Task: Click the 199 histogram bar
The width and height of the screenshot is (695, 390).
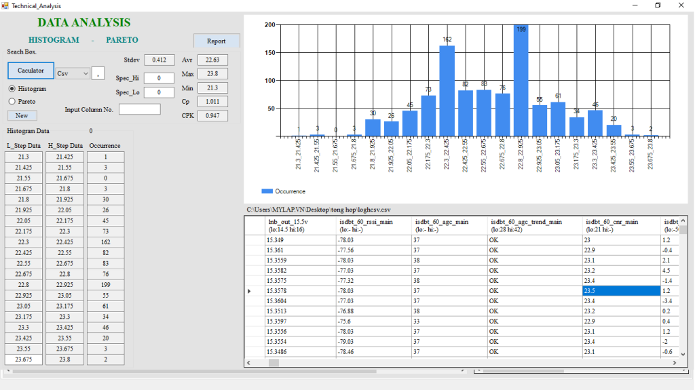Action: 521,81
